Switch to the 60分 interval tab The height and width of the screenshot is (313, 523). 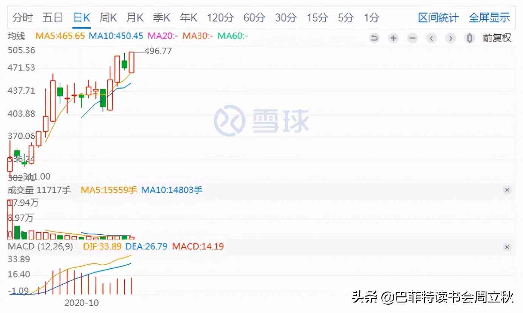[x=254, y=17]
